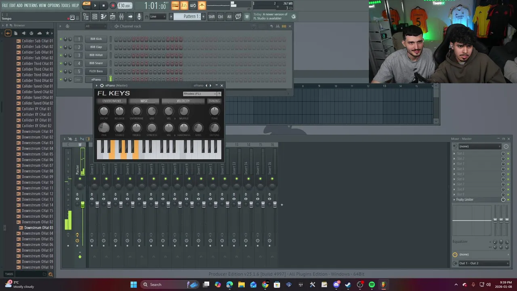Open the globe news icon
This screenshot has height=291, width=517.
point(294,17)
